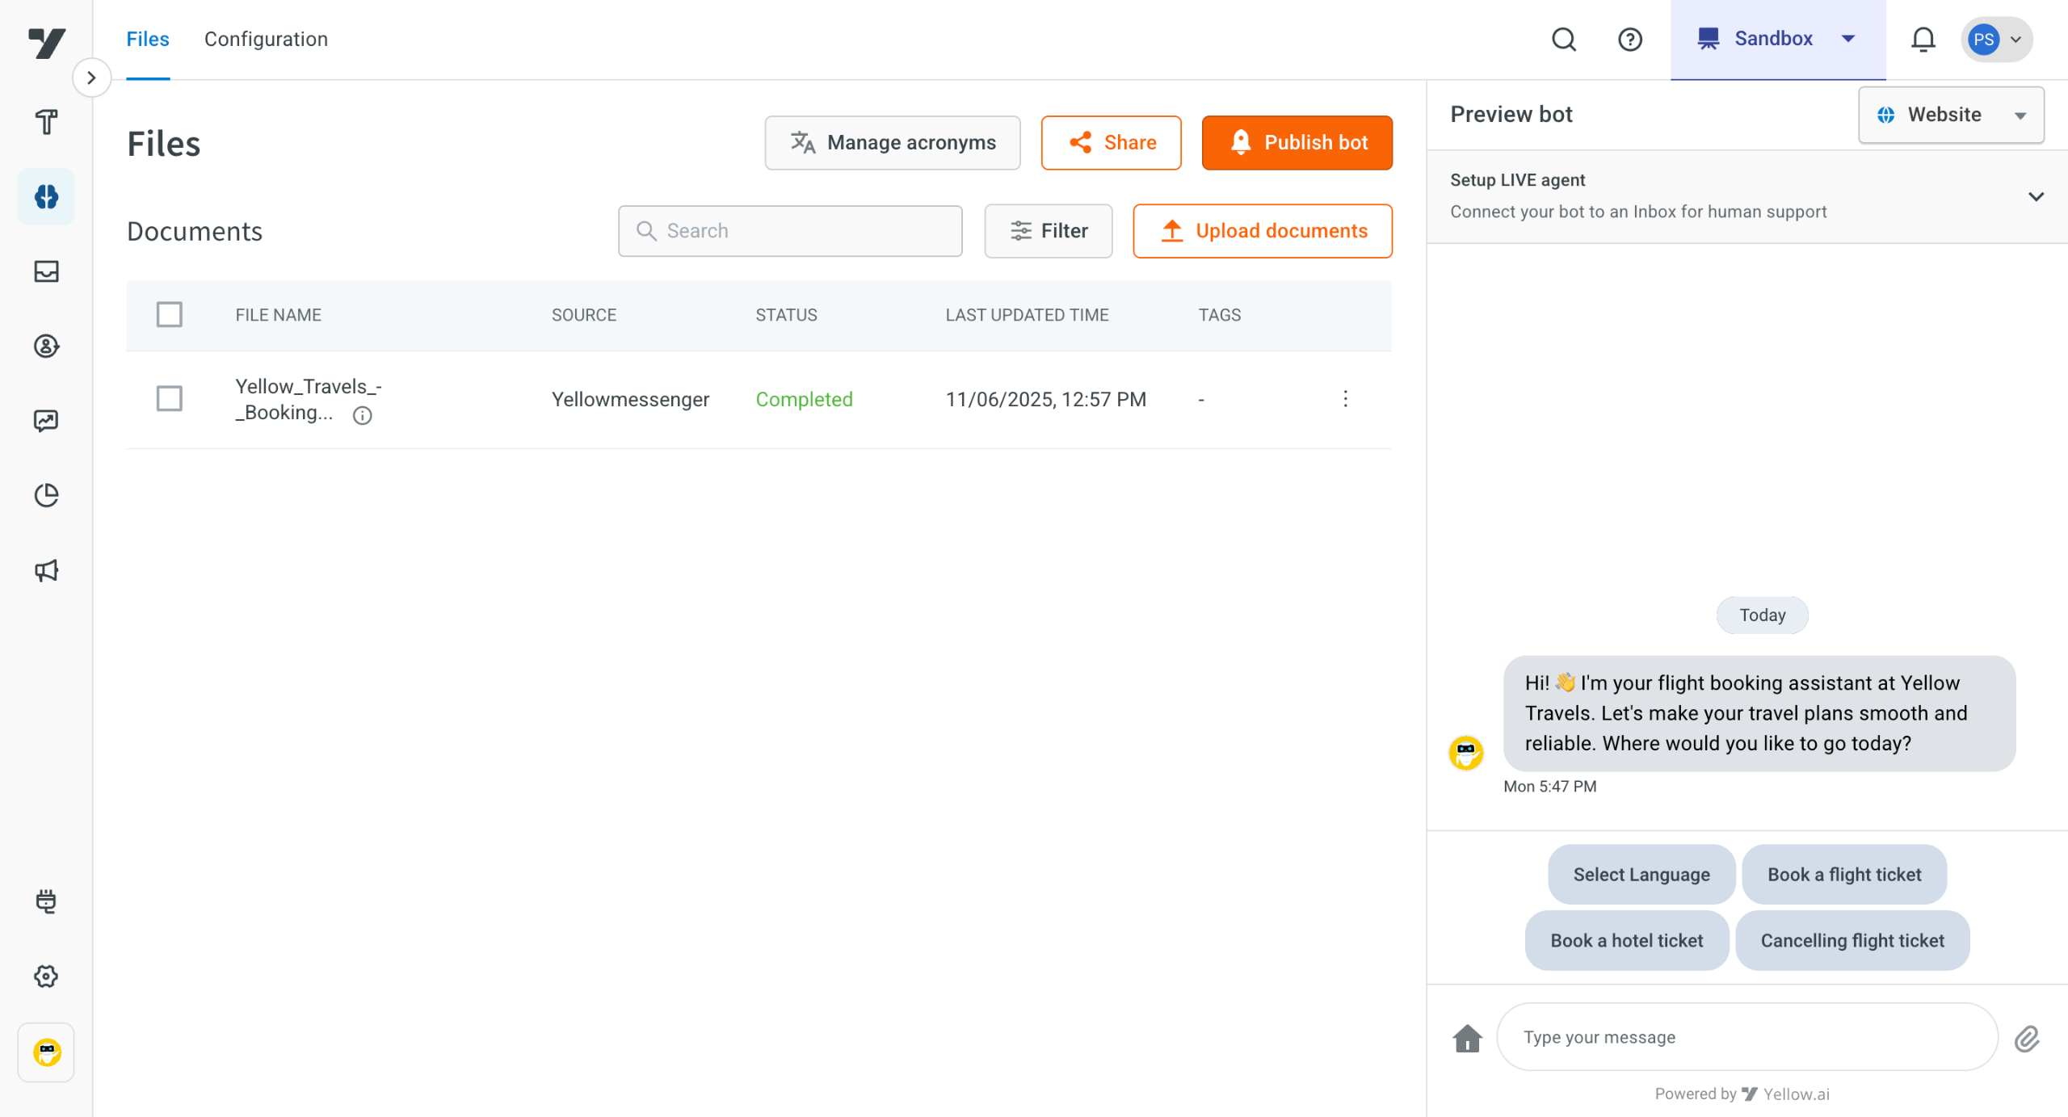The image size is (2068, 1117).
Task: Select the Yellow_Travels document checkbox
Action: (169, 398)
